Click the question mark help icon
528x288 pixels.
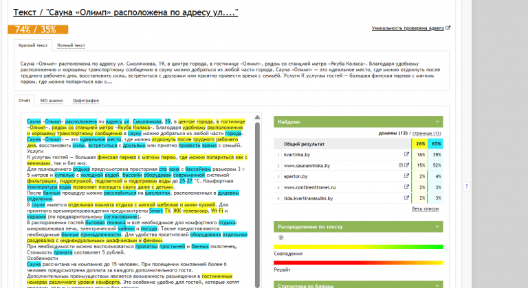[280, 237]
